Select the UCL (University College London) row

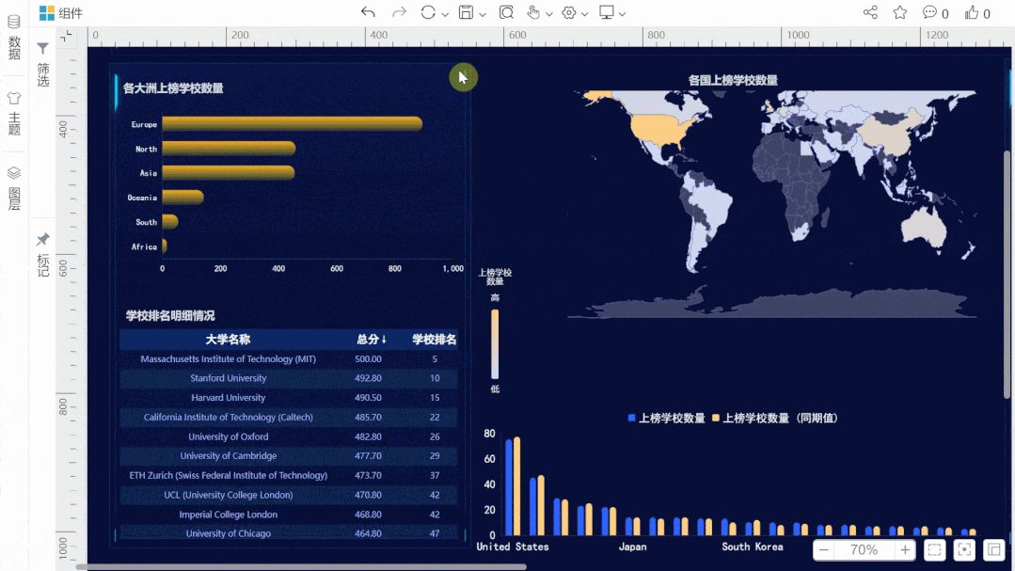[x=289, y=495]
